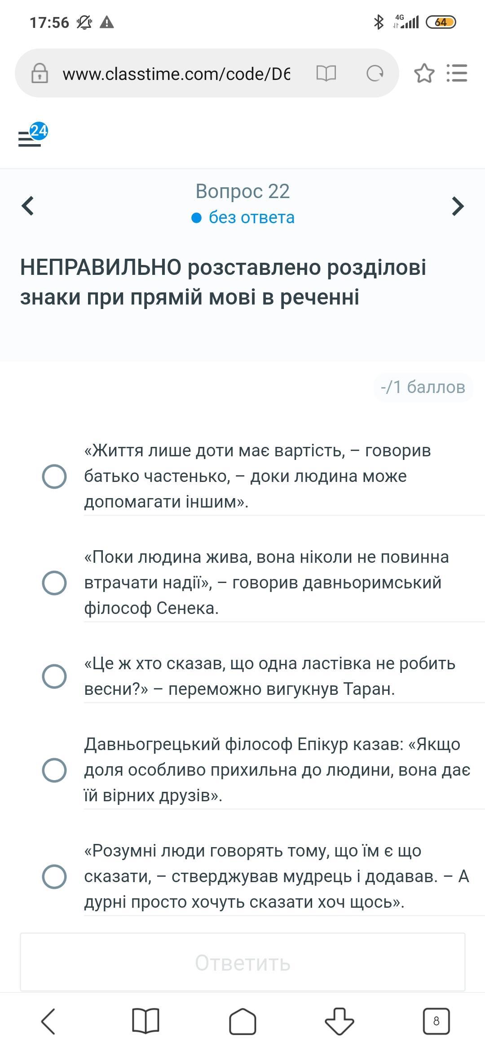
Task: Submit with the Ответить button
Action: click(242, 963)
